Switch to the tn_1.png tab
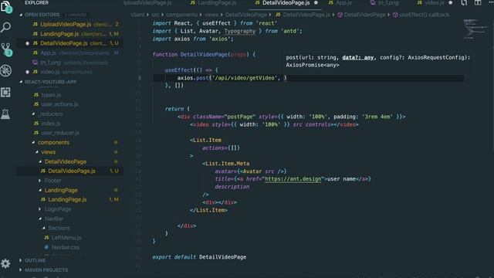Viewport: 494px width, 278px height. click(x=384, y=3)
